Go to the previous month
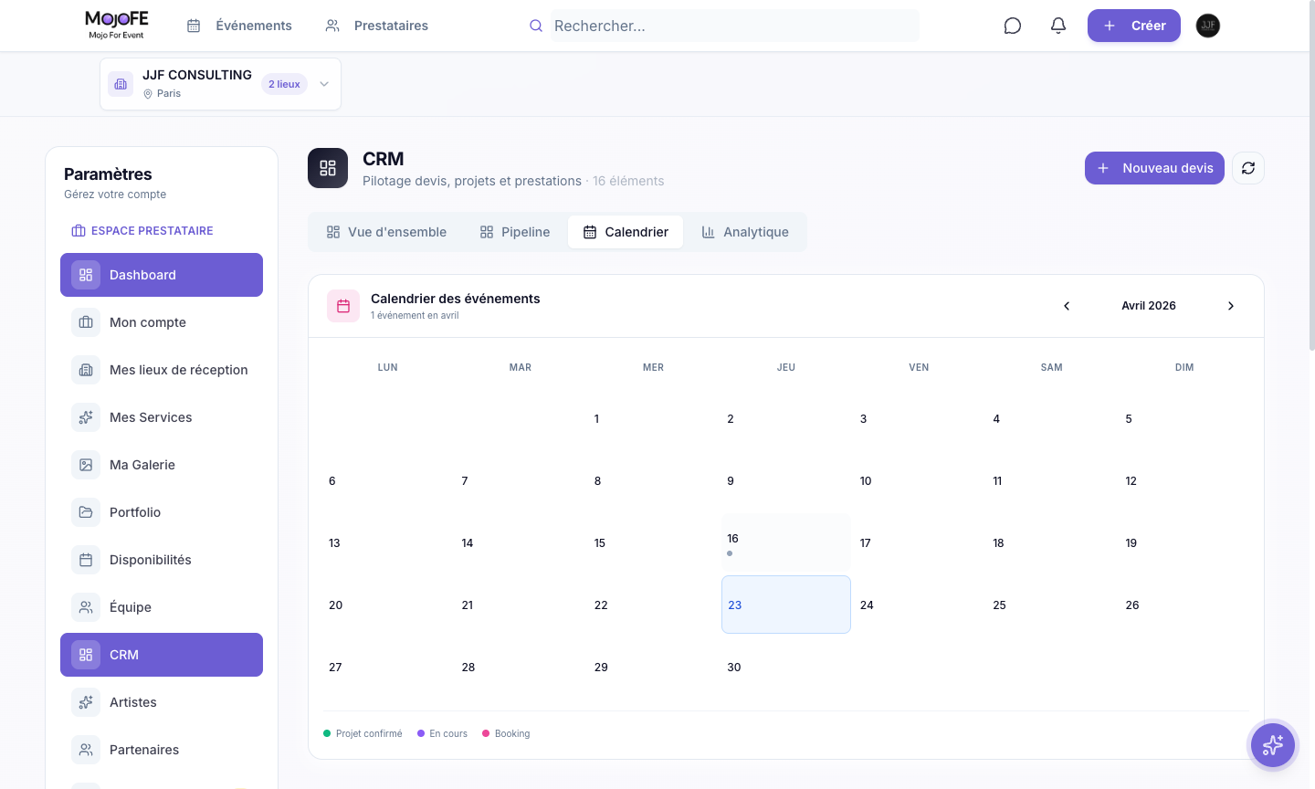1315x789 pixels. tap(1067, 306)
